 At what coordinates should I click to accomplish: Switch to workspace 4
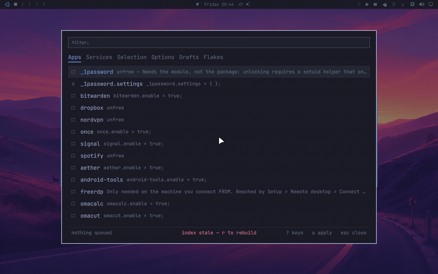[36, 4]
